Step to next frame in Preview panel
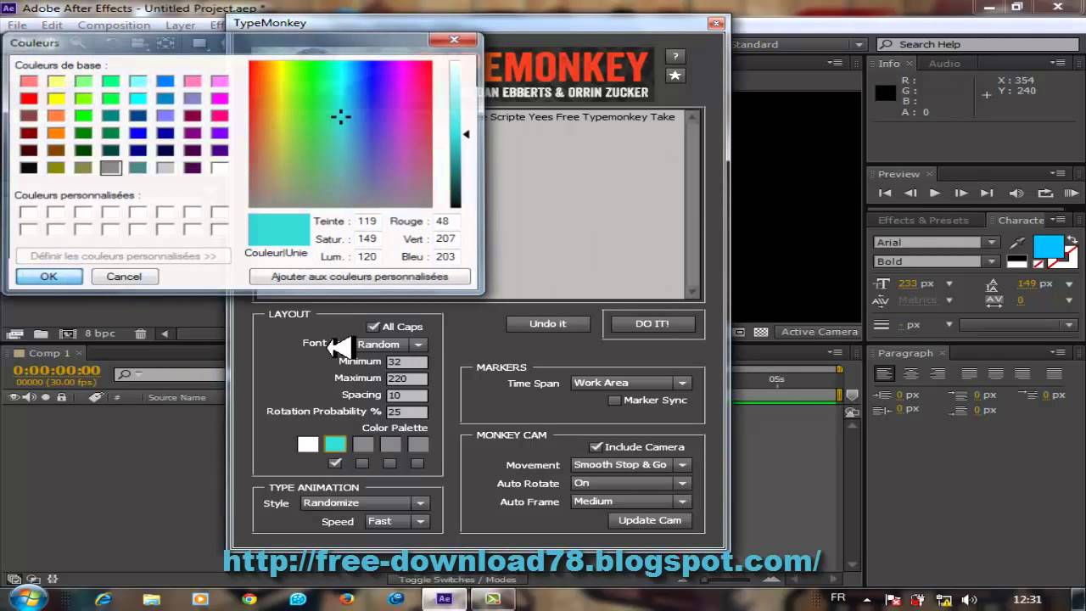This screenshot has height=611, width=1086. pos(961,193)
